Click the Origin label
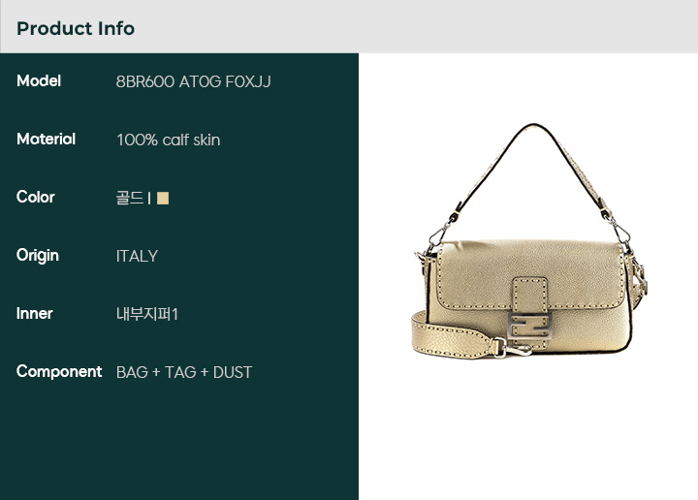The width and height of the screenshot is (698, 500). [x=38, y=256]
